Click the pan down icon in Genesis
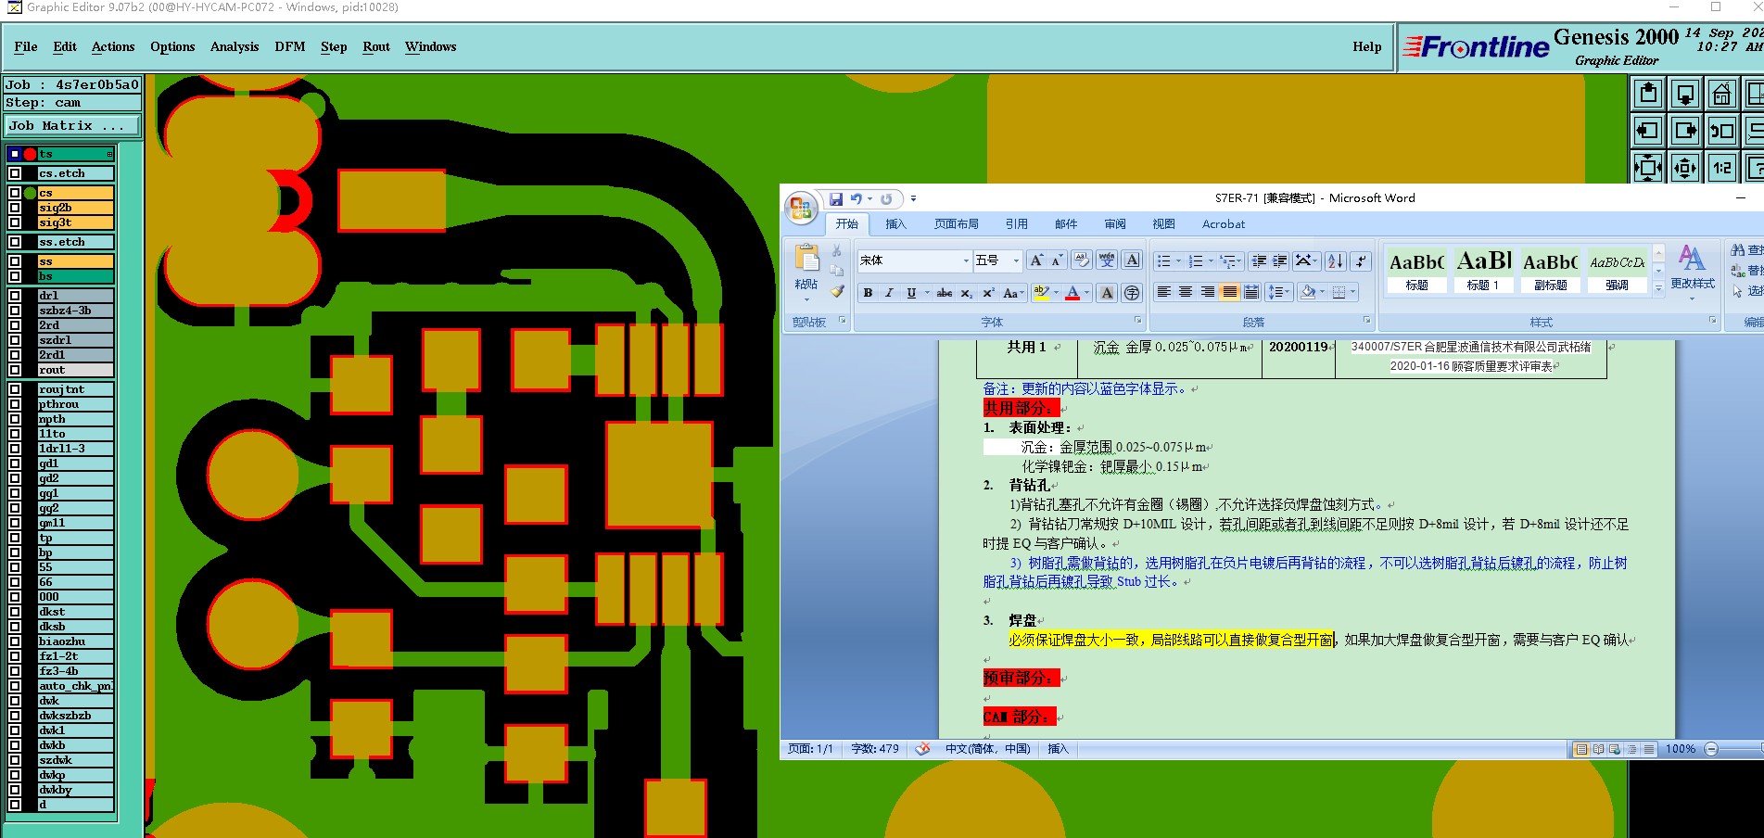The height and width of the screenshot is (838, 1764). [x=1685, y=94]
